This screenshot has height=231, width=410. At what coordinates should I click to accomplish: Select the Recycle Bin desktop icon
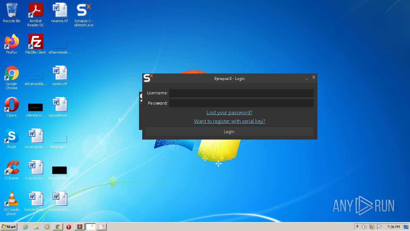click(12, 13)
